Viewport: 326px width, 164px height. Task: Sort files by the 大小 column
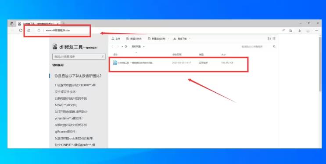(x=223, y=55)
